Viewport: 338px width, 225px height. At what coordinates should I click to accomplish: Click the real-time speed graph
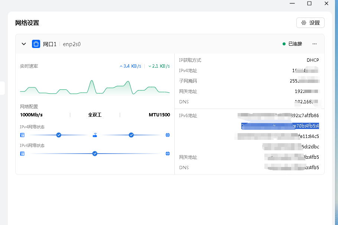95,88
